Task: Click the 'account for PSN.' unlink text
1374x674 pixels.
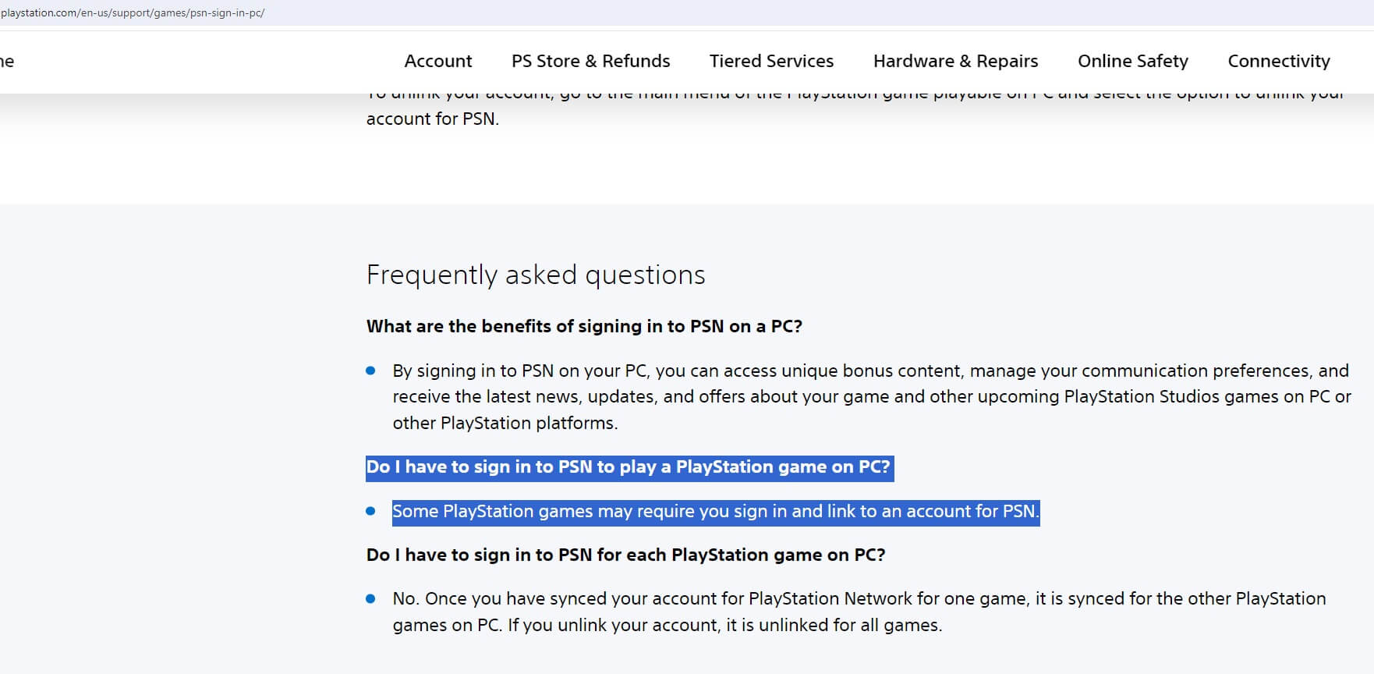Action: click(432, 119)
